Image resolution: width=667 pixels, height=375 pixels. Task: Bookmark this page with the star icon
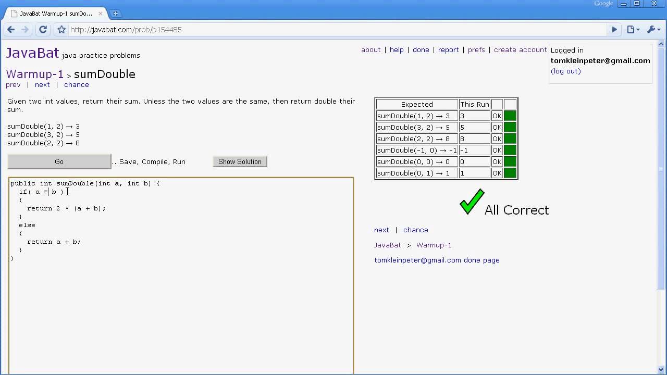click(x=61, y=30)
